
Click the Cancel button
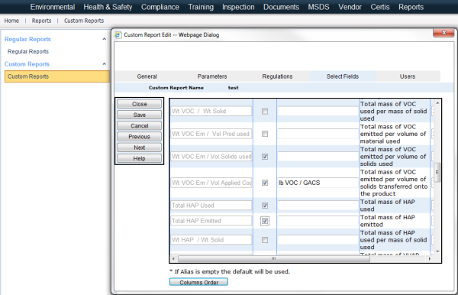click(x=140, y=125)
